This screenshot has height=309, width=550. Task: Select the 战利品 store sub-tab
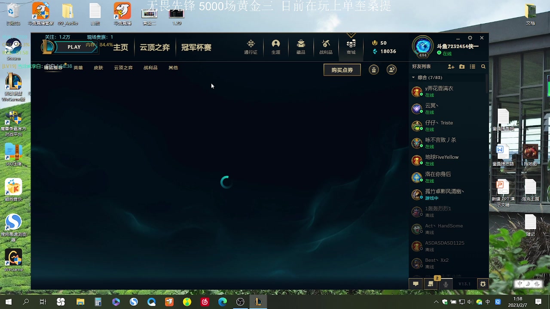(x=150, y=67)
